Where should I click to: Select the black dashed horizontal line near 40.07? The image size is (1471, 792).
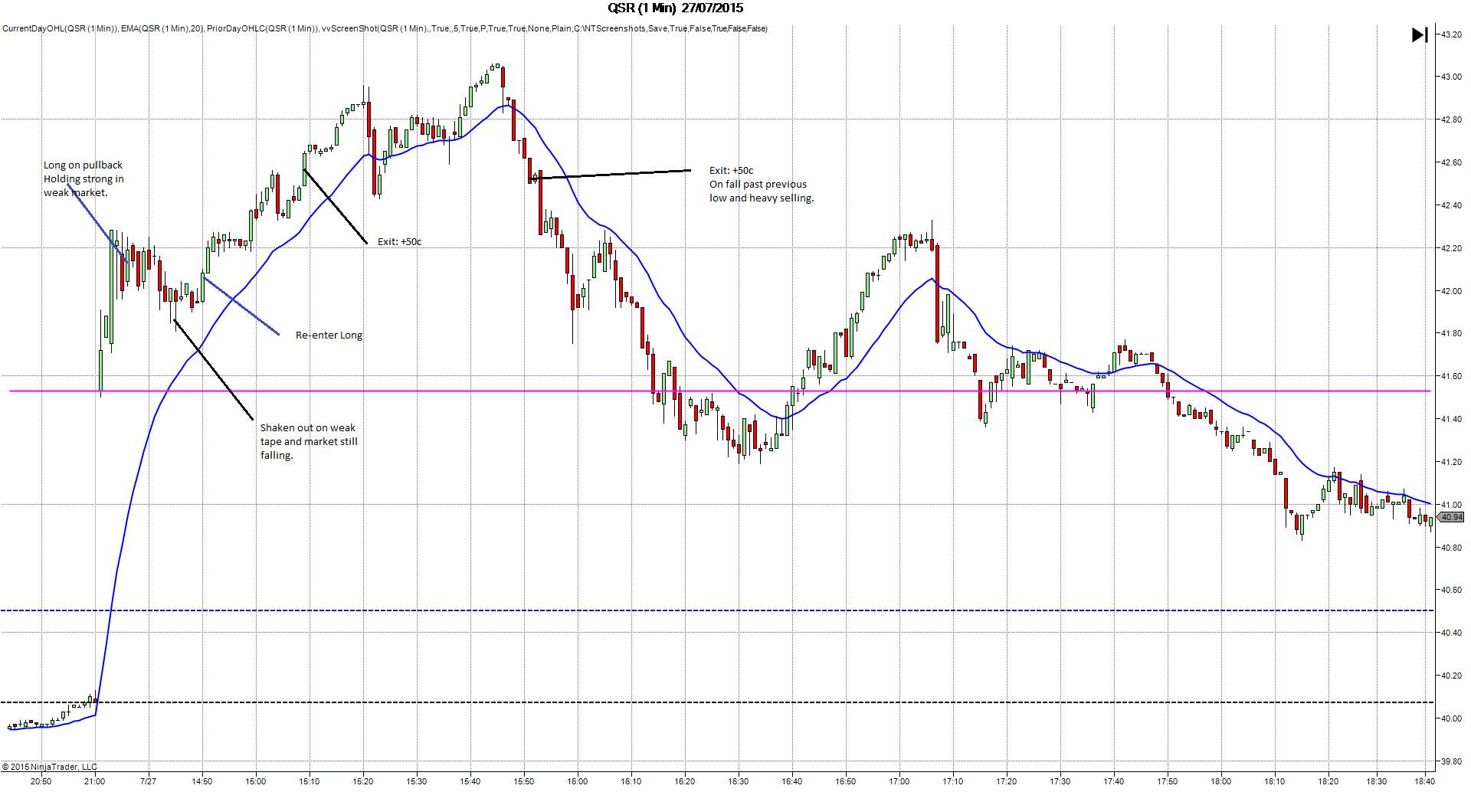point(717,702)
